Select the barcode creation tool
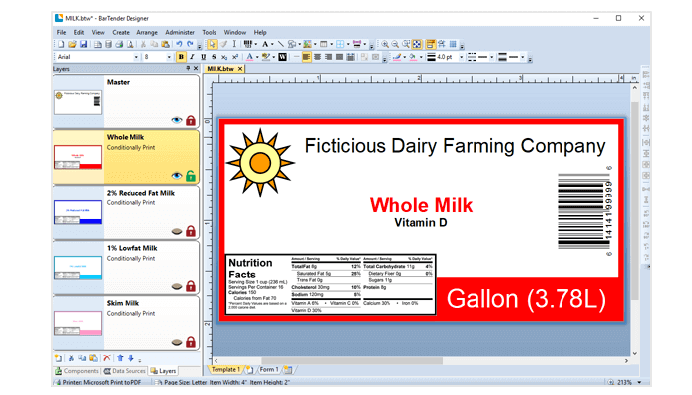Image resolution: width=692 pixels, height=395 pixels. (247, 44)
